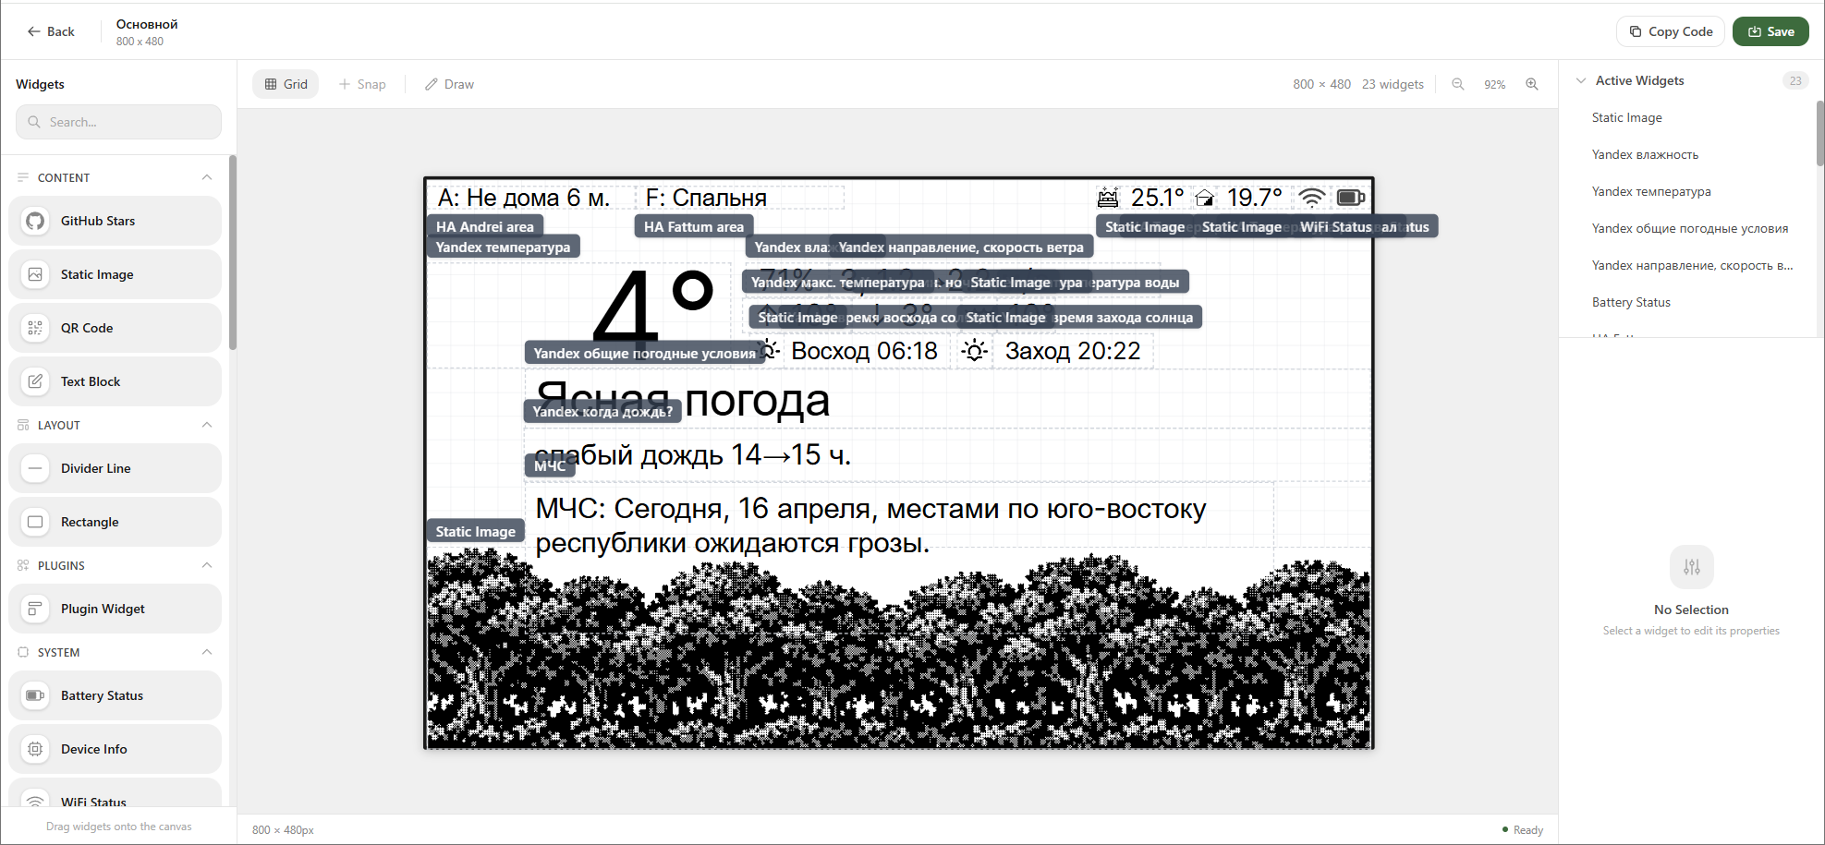Toggle the Grid display option
The height and width of the screenshot is (845, 1825).
(286, 84)
